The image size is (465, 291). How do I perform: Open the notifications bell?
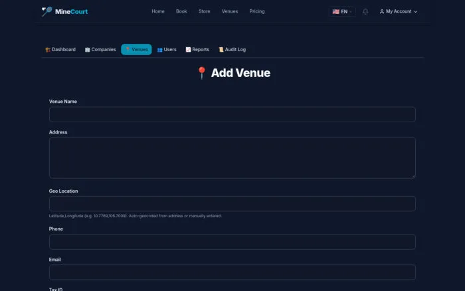[365, 11]
